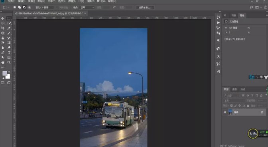
Task: Select the History Brush tool
Action: coord(9,38)
